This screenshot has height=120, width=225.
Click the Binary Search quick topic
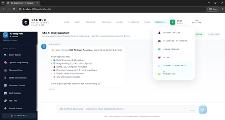[x=19, y=55]
